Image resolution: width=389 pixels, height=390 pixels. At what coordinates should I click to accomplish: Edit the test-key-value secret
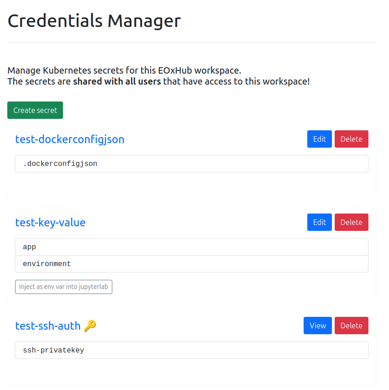point(319,222)
